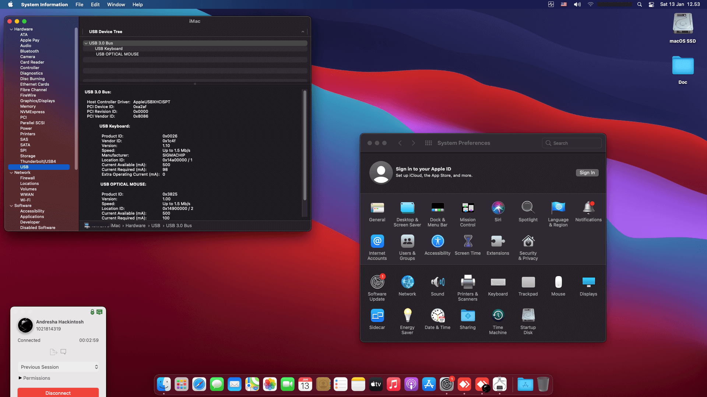Select Graphics/Displays in sidebar
The height and width of the screenshot is (397, 707).
coord(37,101)
